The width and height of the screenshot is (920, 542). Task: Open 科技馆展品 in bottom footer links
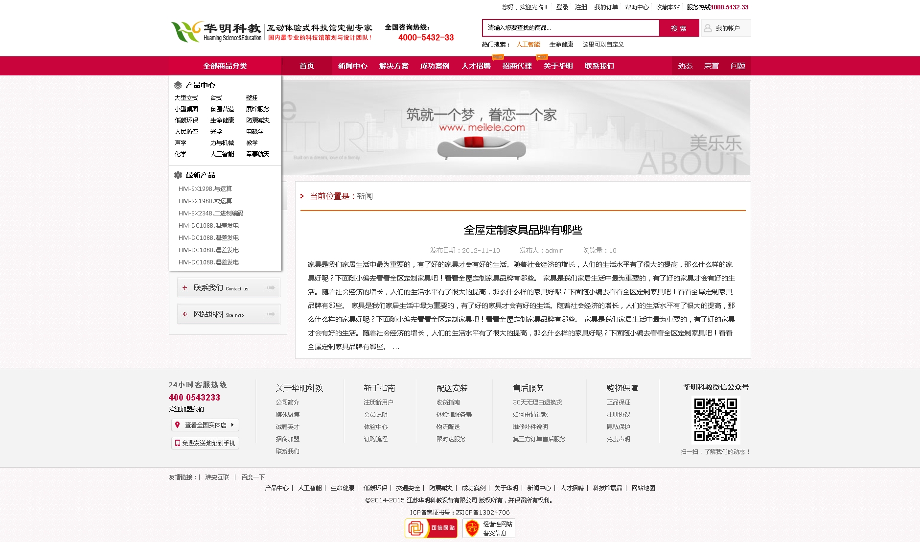click(x=607, y=488)
